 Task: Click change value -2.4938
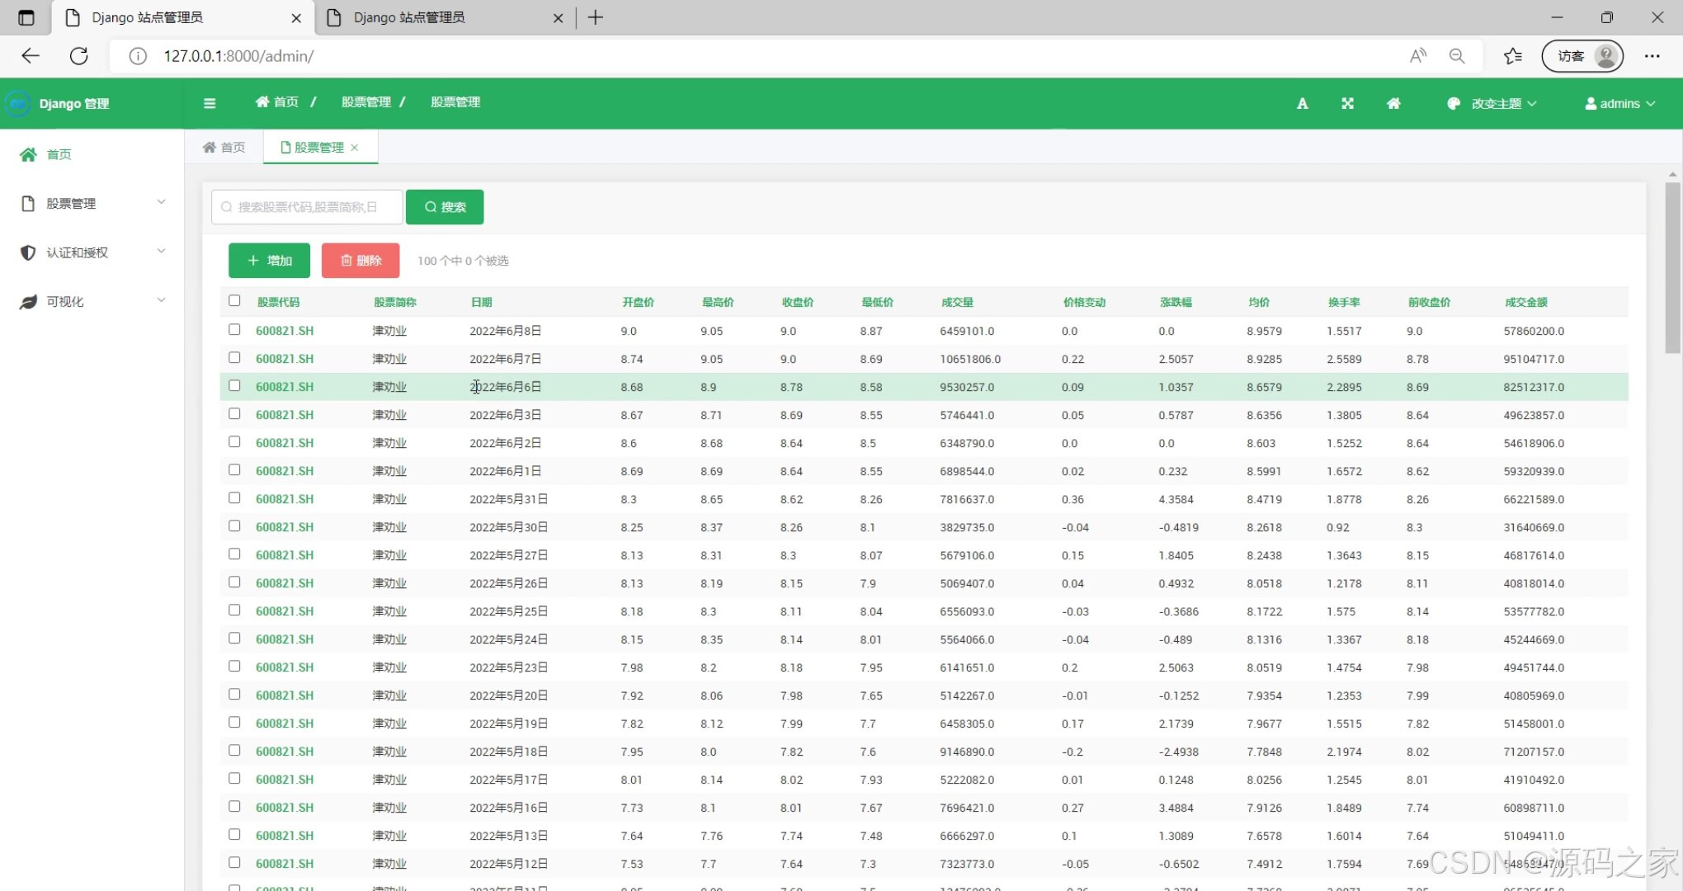coord(1178,752)
